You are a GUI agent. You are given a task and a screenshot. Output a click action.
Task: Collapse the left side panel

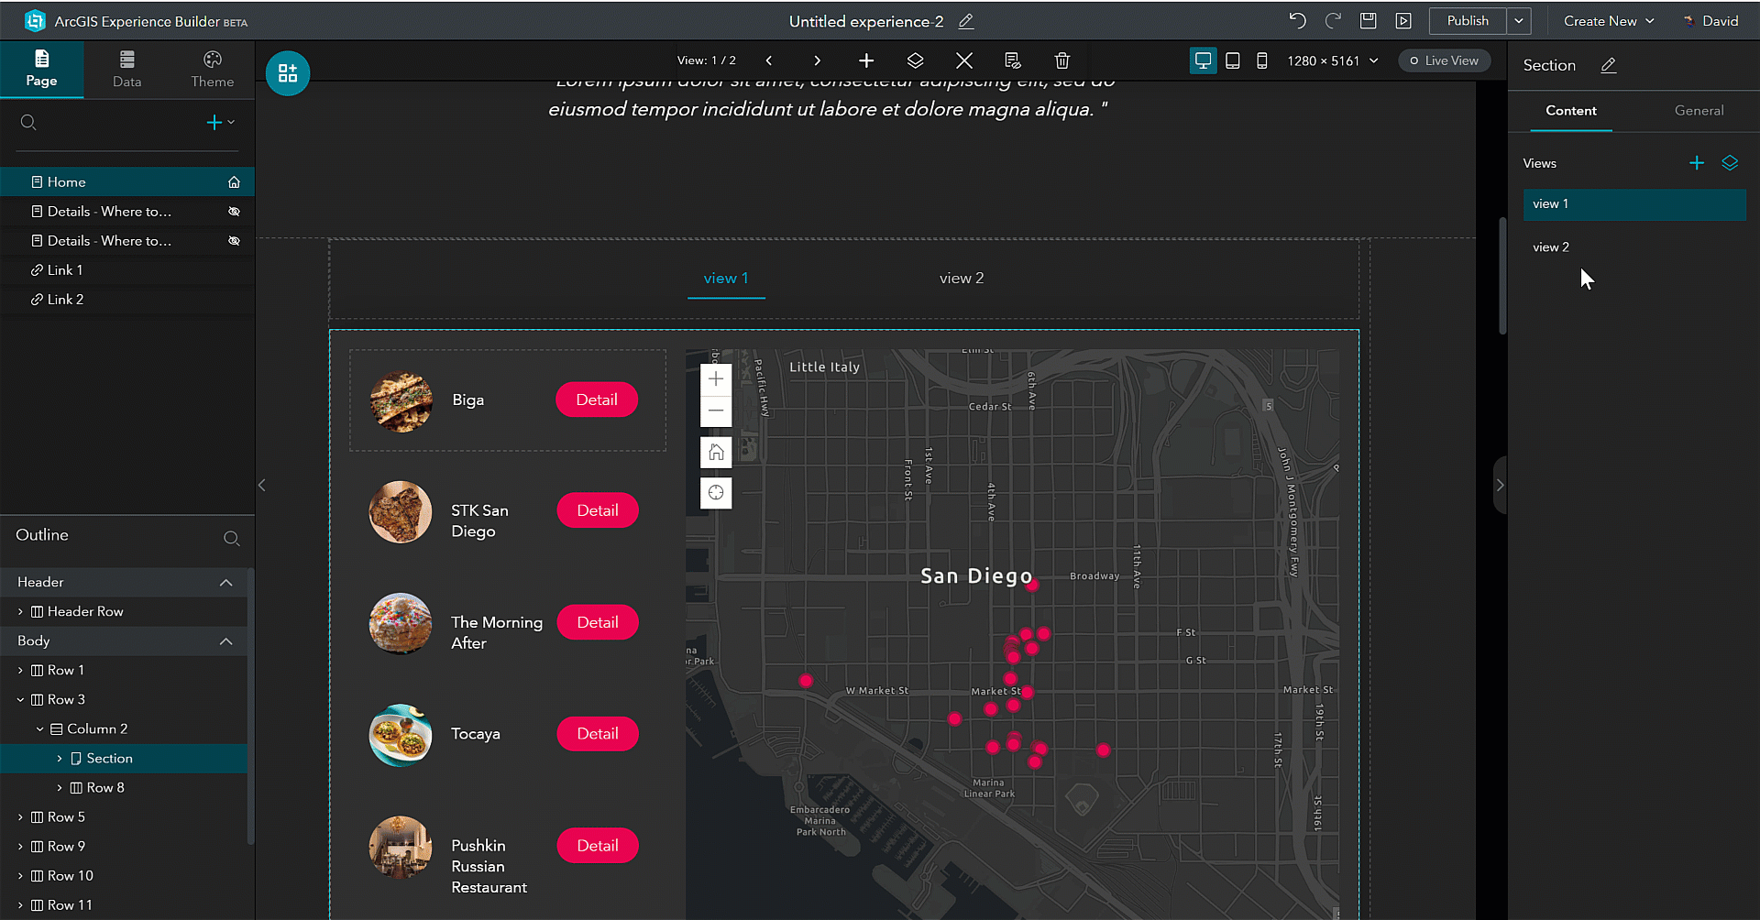click(x=261, y=486)
